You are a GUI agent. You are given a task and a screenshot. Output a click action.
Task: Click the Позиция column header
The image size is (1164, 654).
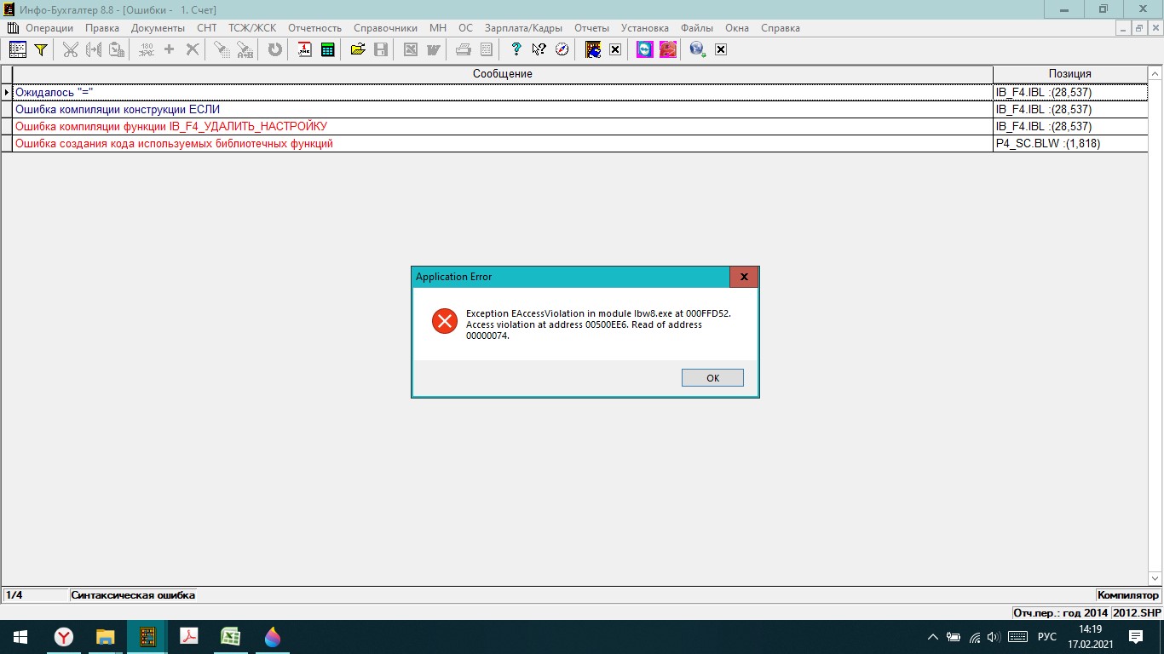[1070, 74]
